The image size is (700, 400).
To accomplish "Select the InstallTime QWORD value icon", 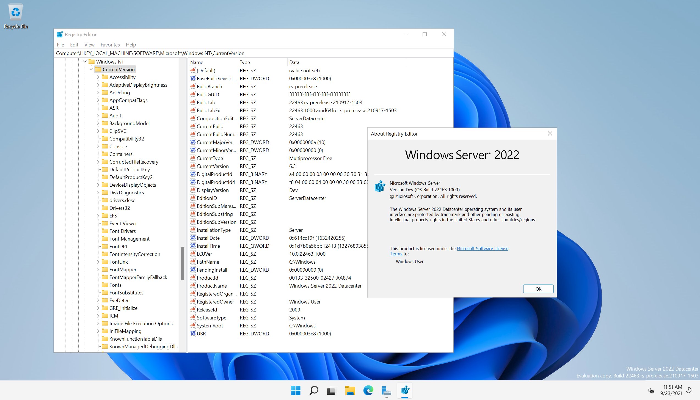I will pos(193,246).
